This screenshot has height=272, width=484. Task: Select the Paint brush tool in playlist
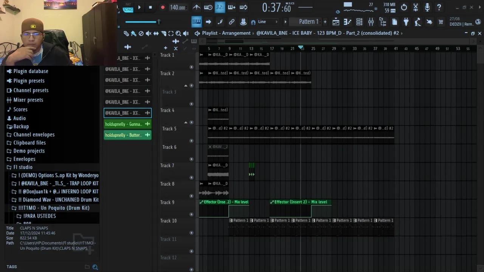click(133, 33)
